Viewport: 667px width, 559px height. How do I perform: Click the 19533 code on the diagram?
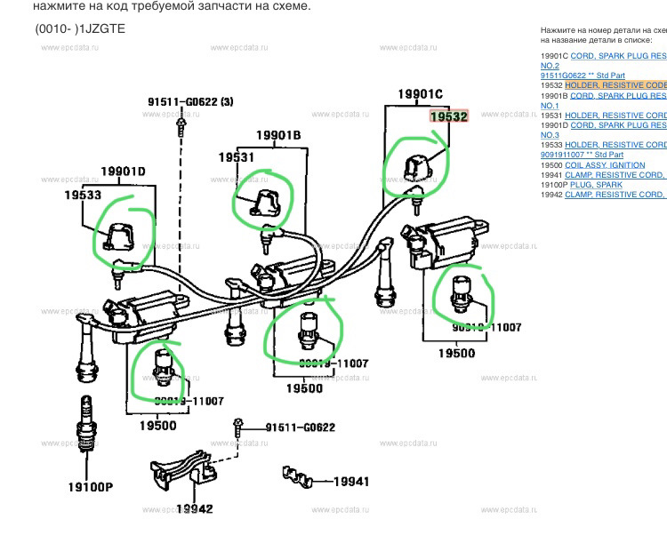[x=83, y=196]
